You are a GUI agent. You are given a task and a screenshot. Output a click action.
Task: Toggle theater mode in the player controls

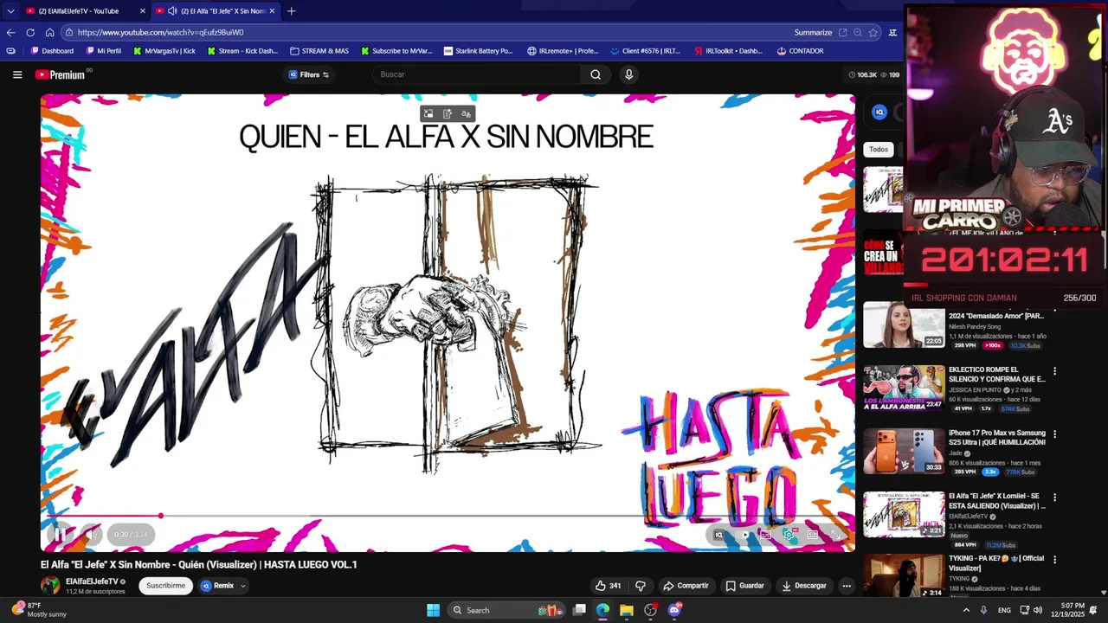tap(812, 535)
